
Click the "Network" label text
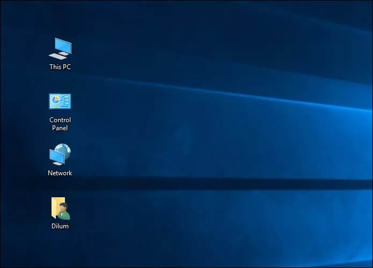pyautogui.click(x=60, y=173)
